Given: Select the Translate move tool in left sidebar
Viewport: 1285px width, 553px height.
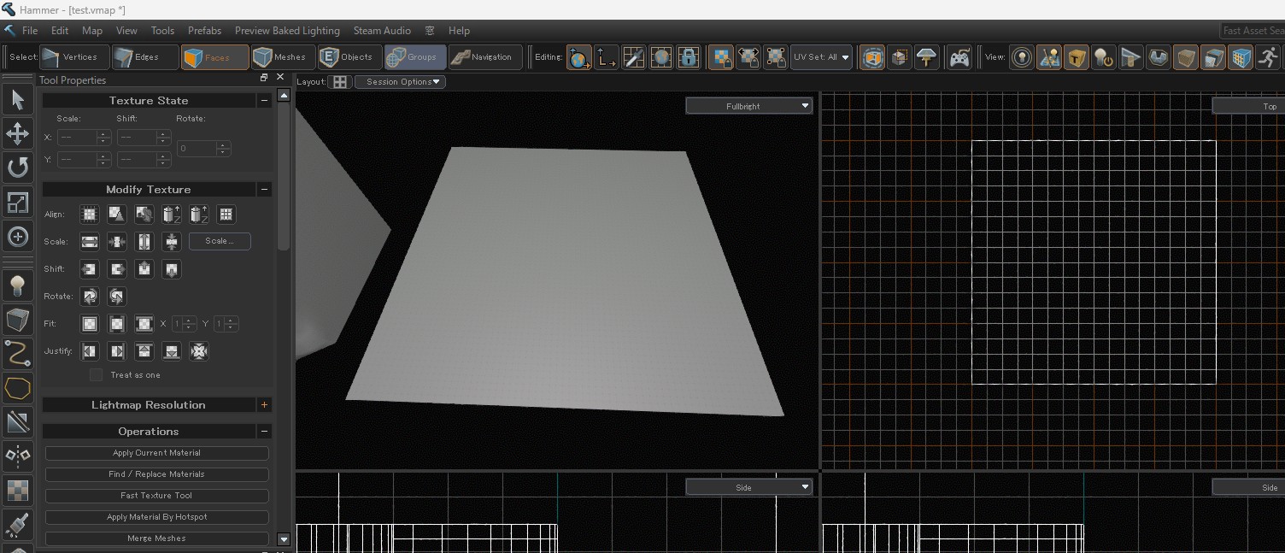Looking at the screenshot, I should (x=18, y=133).
